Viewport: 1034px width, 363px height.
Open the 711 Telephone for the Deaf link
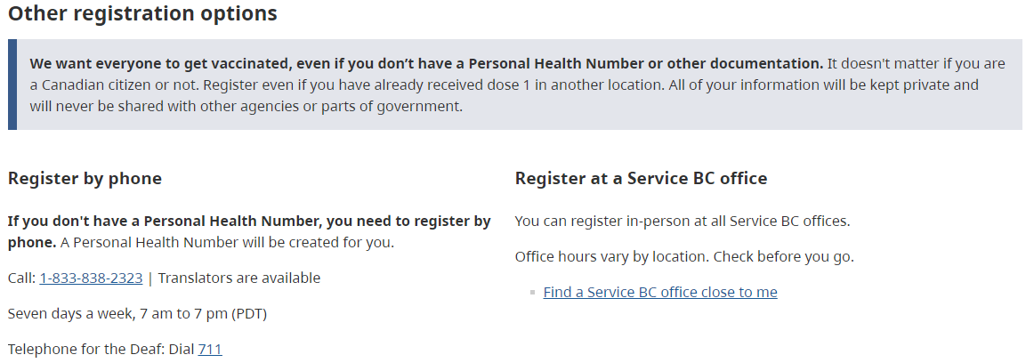click(x=210, y=349)
